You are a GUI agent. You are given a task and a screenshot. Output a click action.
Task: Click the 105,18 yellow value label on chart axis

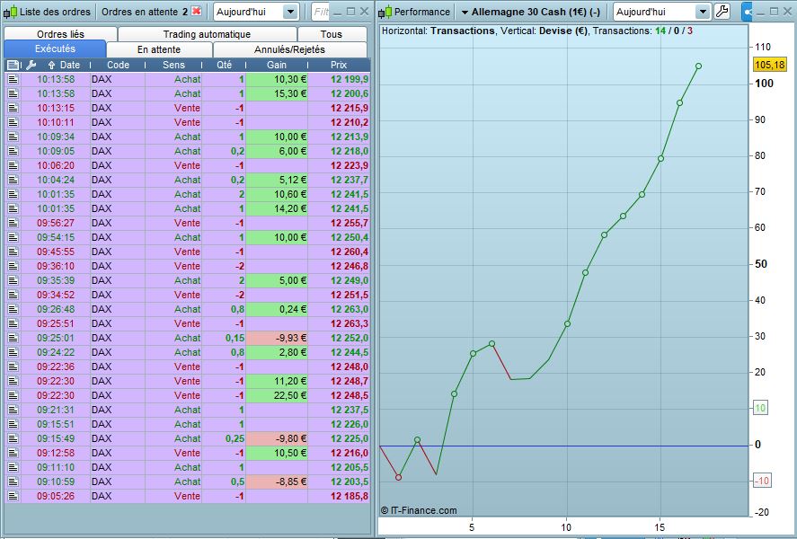pos(769,65)
